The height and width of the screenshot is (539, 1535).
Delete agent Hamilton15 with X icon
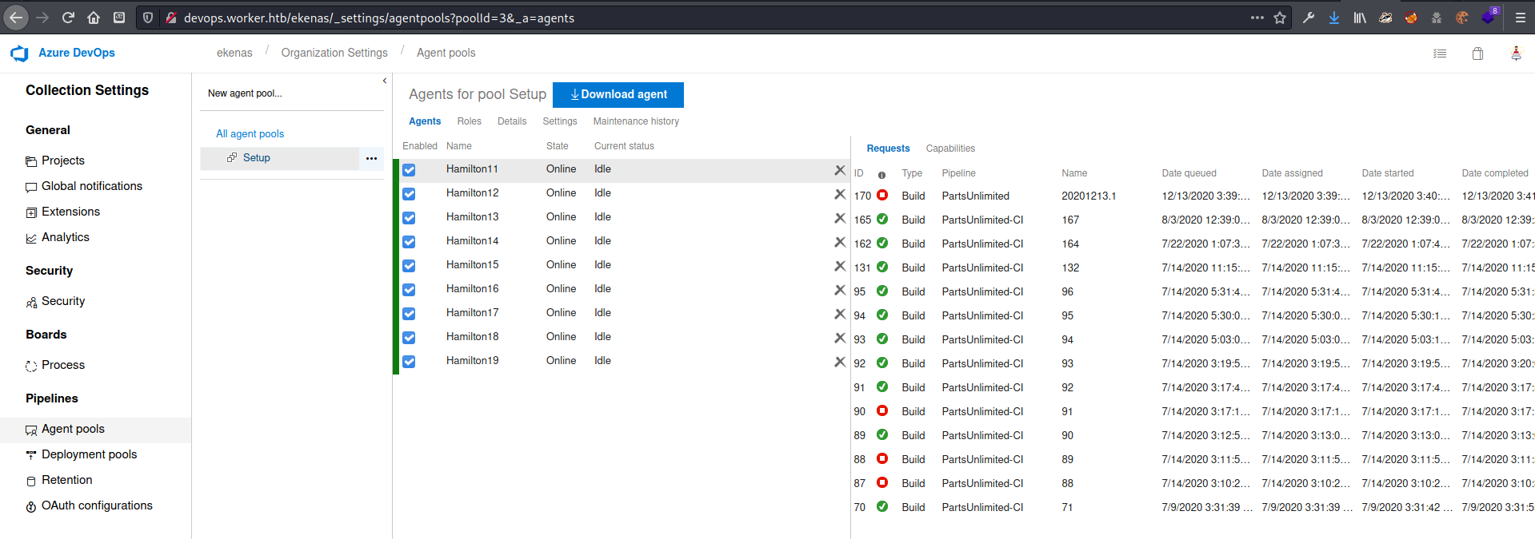pyautogui.click(x=840, y=265)
